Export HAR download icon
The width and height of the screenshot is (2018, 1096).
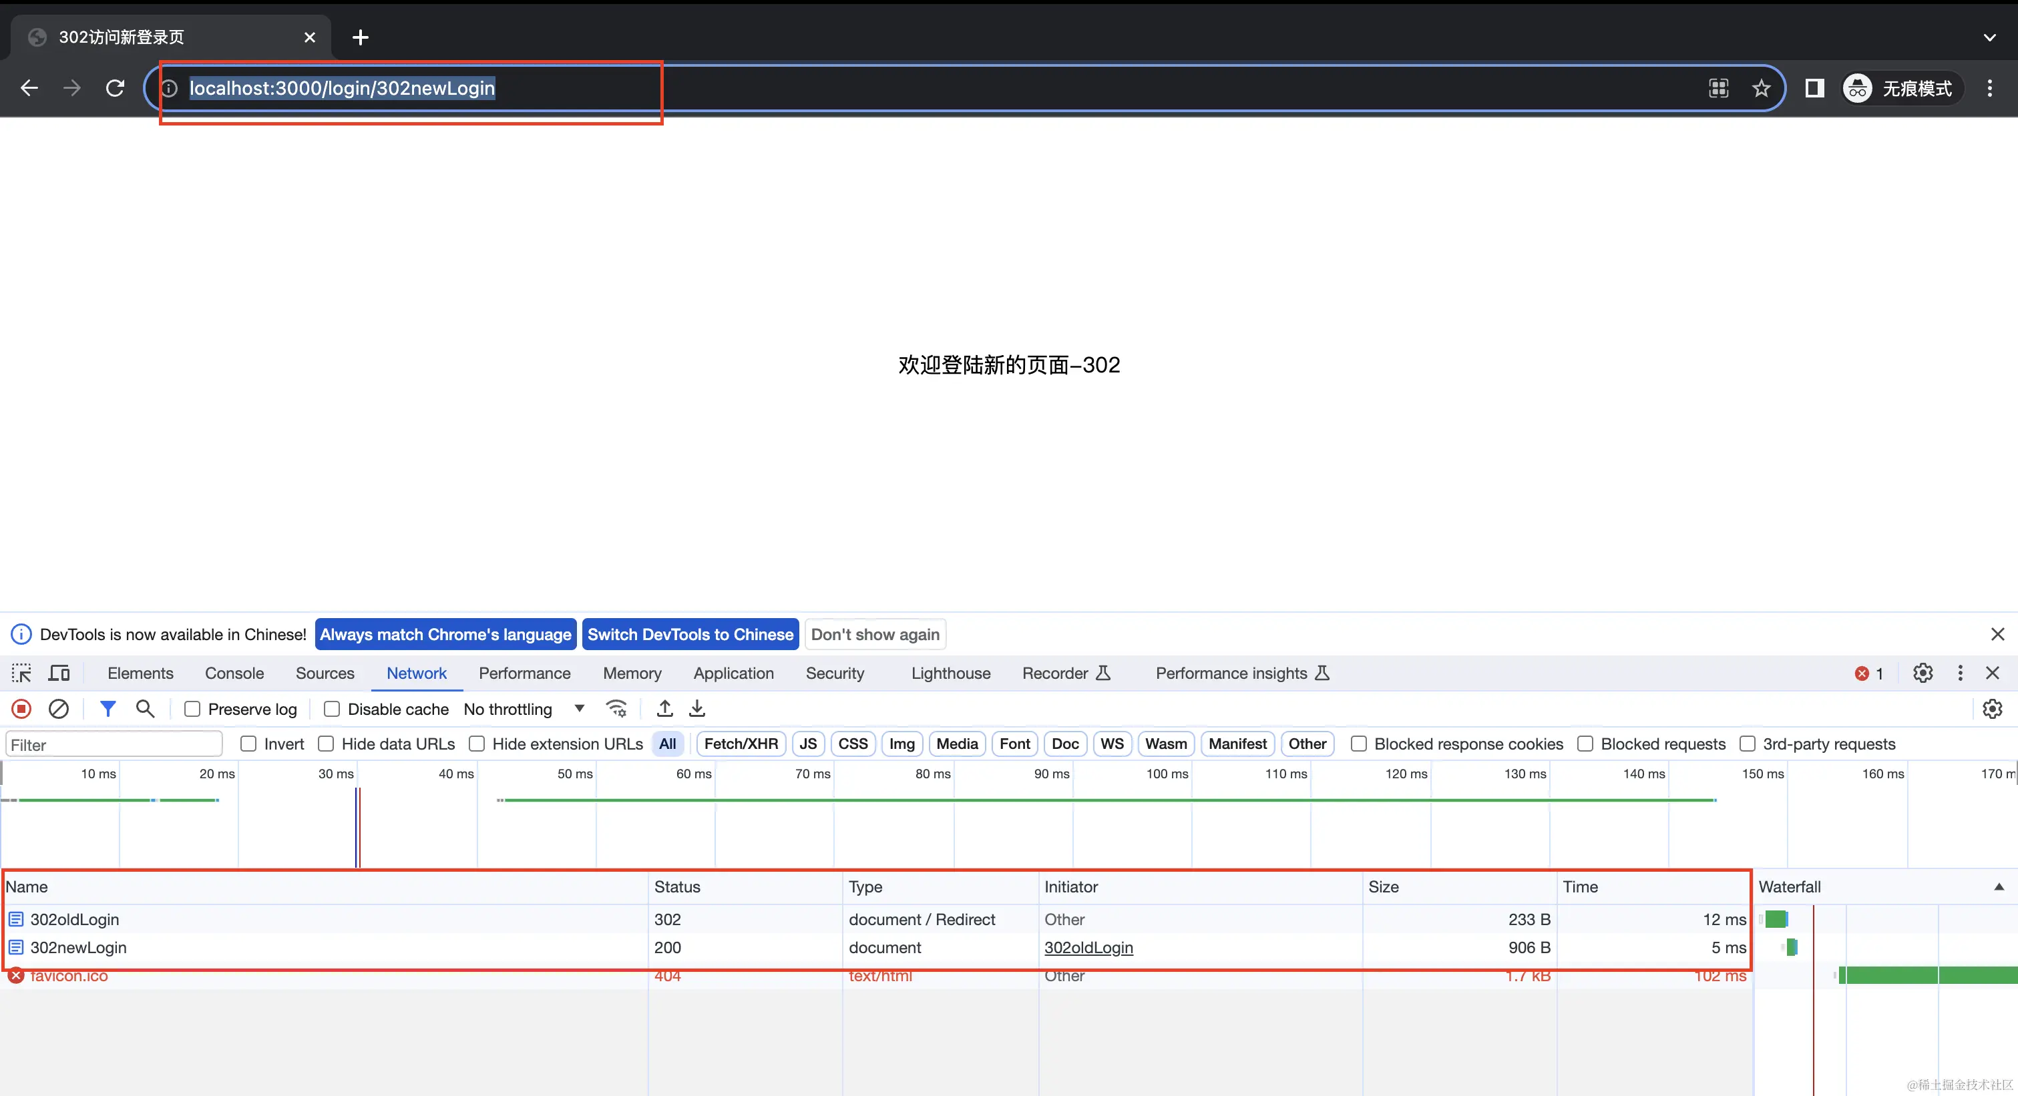point(696,708)
